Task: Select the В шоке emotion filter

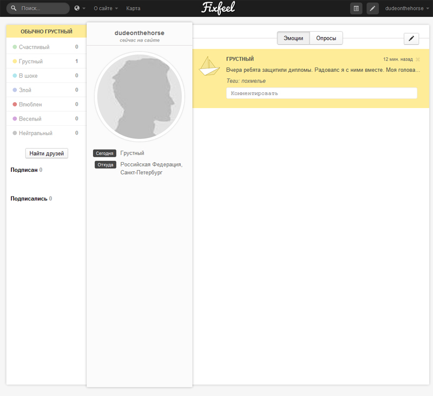Action: point(46,76)
